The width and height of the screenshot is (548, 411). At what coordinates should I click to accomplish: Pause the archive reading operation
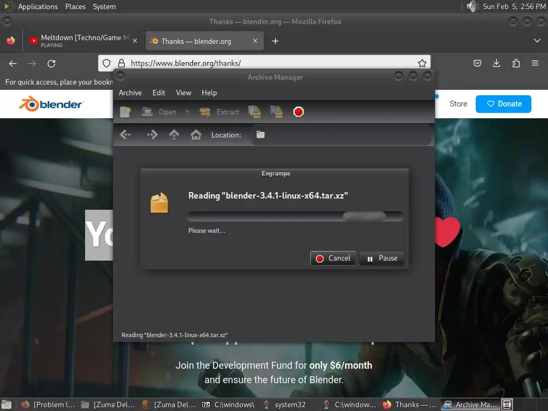pos(382,258)
